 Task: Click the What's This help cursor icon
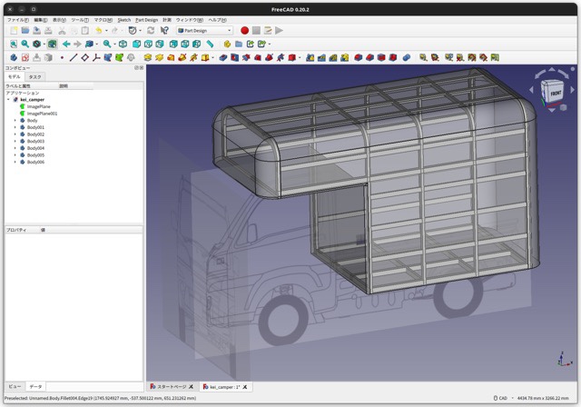164,30
